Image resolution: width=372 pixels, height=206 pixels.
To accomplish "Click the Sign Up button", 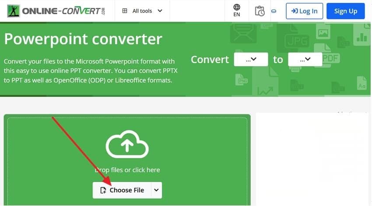I will click(x=345, y=11).
